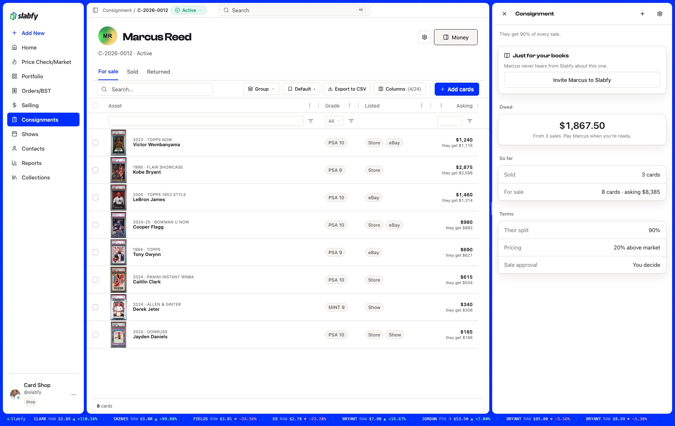The width and height of the screenshot is (675, 426).
Task: Open the Active status dropdown
Action: point(189,10)
